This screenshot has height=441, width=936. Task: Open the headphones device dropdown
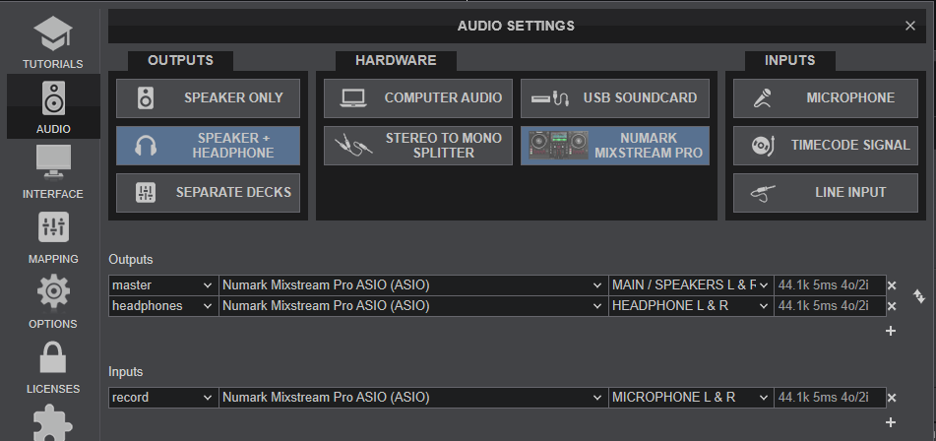pos(413,306)
